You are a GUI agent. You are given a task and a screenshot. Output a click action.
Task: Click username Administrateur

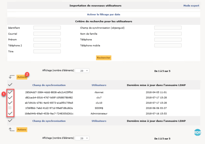(99, 113)
